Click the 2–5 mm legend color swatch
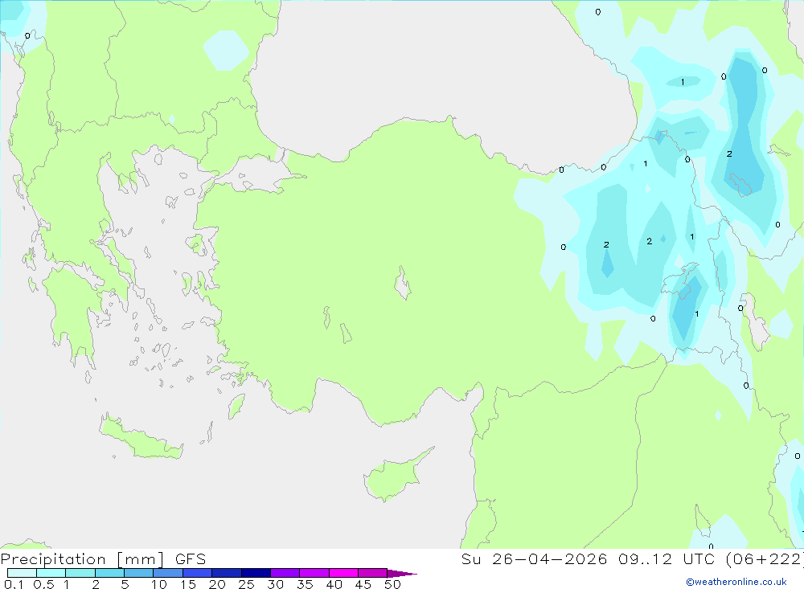Viewport: 804px width, 589px height. (x=109, y=573)
